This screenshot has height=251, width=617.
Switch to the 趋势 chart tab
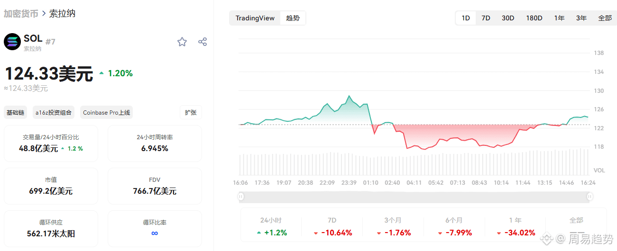tap(293, 18)
